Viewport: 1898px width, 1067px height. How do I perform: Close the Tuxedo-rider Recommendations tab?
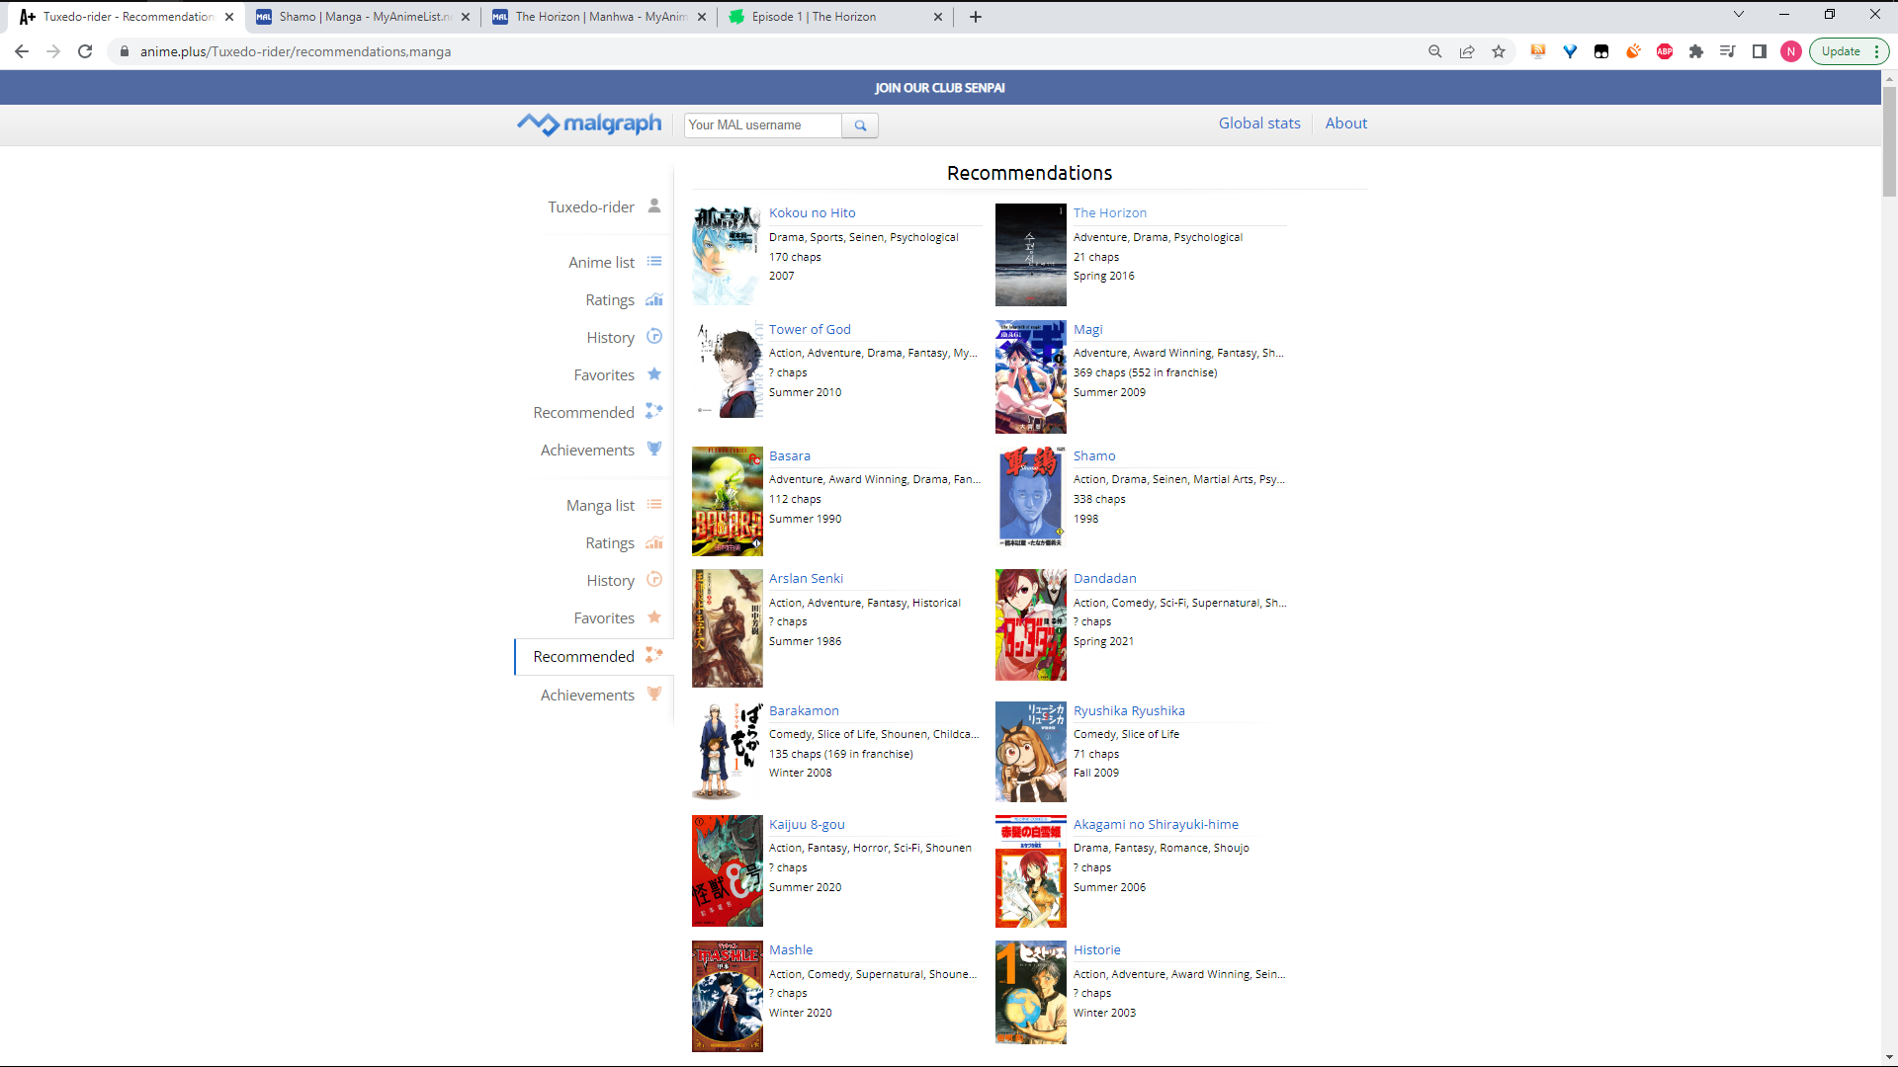(229, 17)
